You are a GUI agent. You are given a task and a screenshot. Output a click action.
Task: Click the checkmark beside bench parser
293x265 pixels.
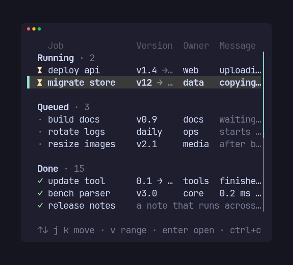coord(40,193)
